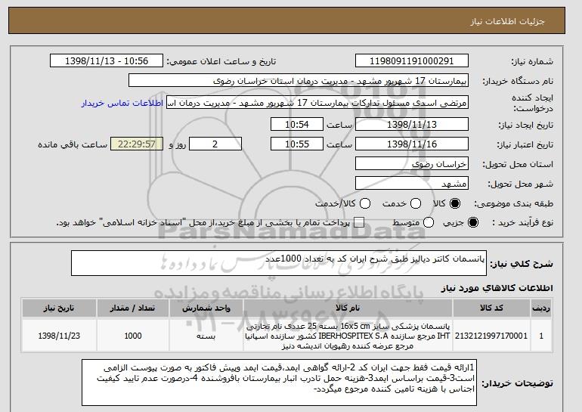This screenshot has height=412, width=582.
Task: Click the column header تعداد / مقدار
Action: coord(133,308)
